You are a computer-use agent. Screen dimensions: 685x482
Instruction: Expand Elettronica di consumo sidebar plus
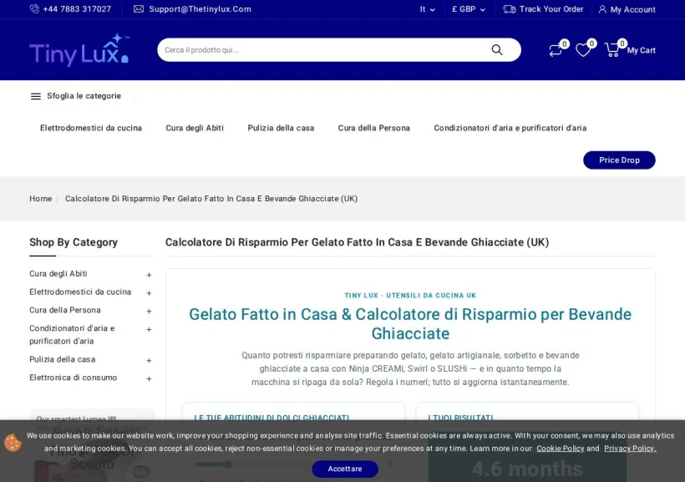pyautogui.click(x=149, y=379)
